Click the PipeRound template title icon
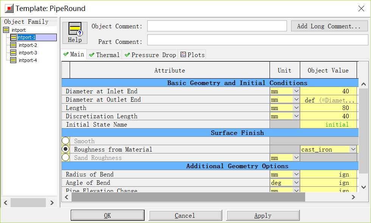Viewport: 371px width, 223px height. [9, 8]
